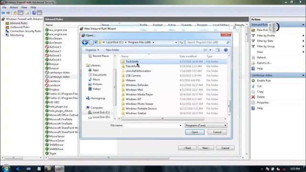Click the wizard Next button

[x=206, y=148]
